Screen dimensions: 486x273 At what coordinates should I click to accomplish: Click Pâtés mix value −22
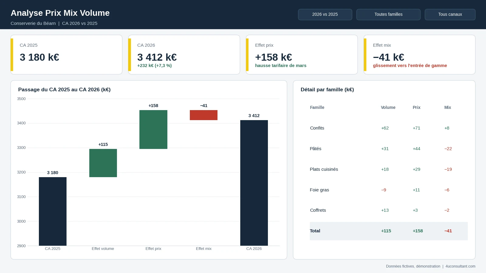tap(448, 149)
